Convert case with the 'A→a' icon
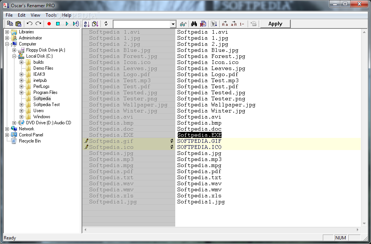 225,23
